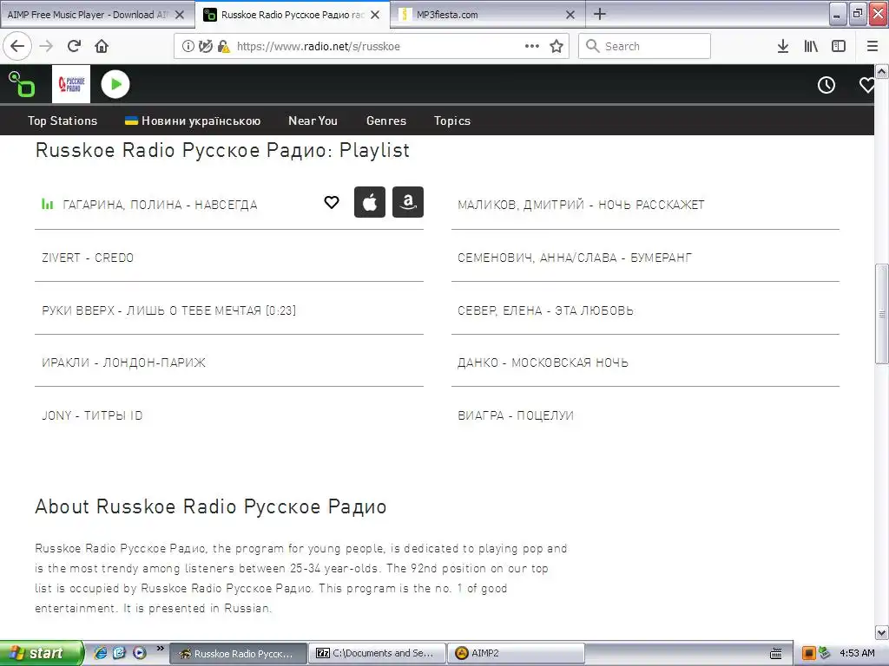
Task: Switch to the MP3fiesta.com tab
Action: [447, 15]
